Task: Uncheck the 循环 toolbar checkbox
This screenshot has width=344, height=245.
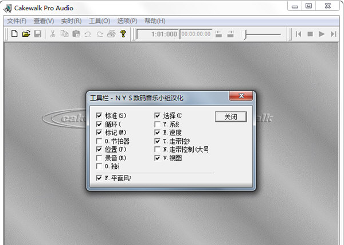Action: coord(99,125)
